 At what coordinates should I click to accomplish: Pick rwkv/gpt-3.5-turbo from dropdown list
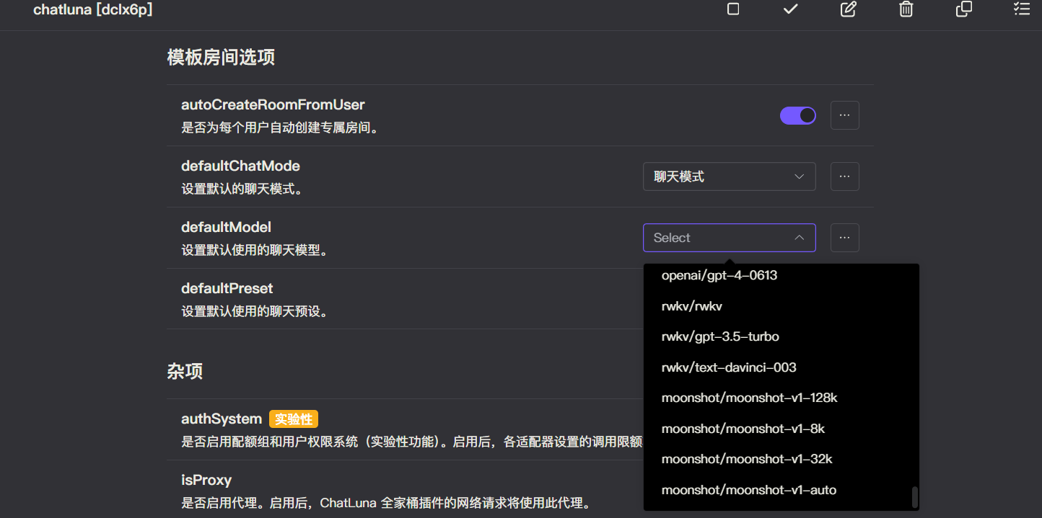tap(720, 336)
